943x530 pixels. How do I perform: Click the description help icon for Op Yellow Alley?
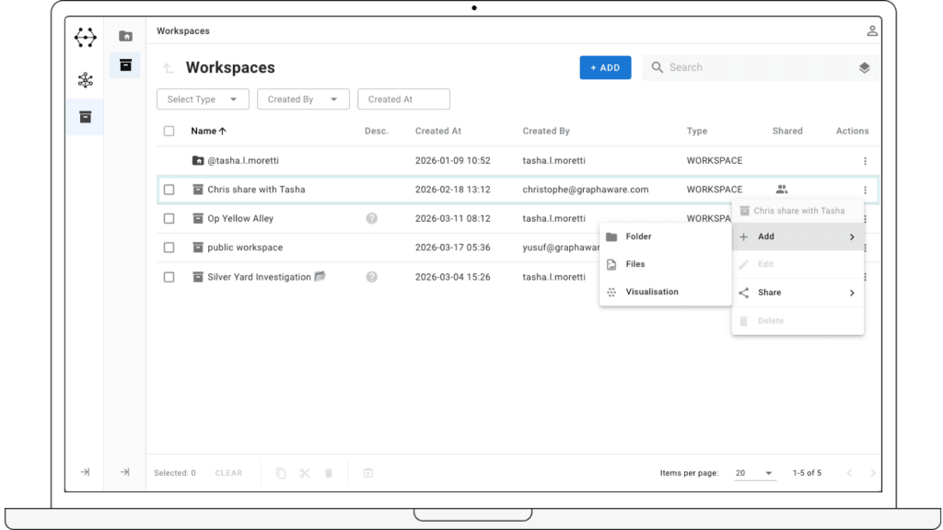pyautogui.click(x=372, y=219)
